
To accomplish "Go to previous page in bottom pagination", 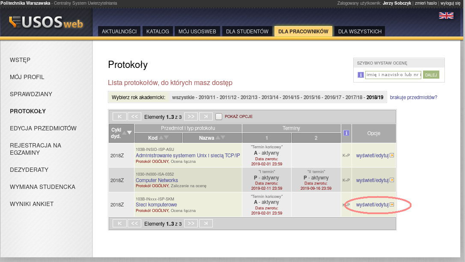I will coord(134,224).
